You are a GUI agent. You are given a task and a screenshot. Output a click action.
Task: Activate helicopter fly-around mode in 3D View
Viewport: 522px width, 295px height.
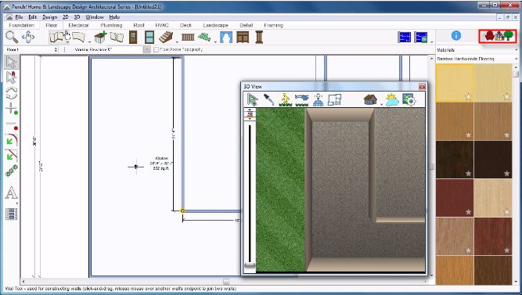click(x=301, y=99)
